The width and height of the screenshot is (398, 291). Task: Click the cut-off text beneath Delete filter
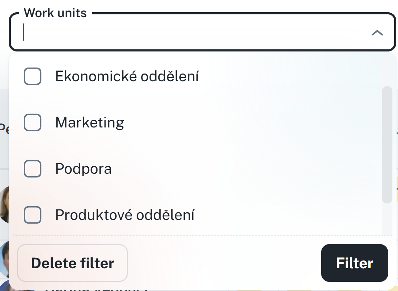(x=94, y=289)
